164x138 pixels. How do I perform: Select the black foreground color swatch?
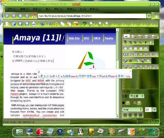(124, 103)
